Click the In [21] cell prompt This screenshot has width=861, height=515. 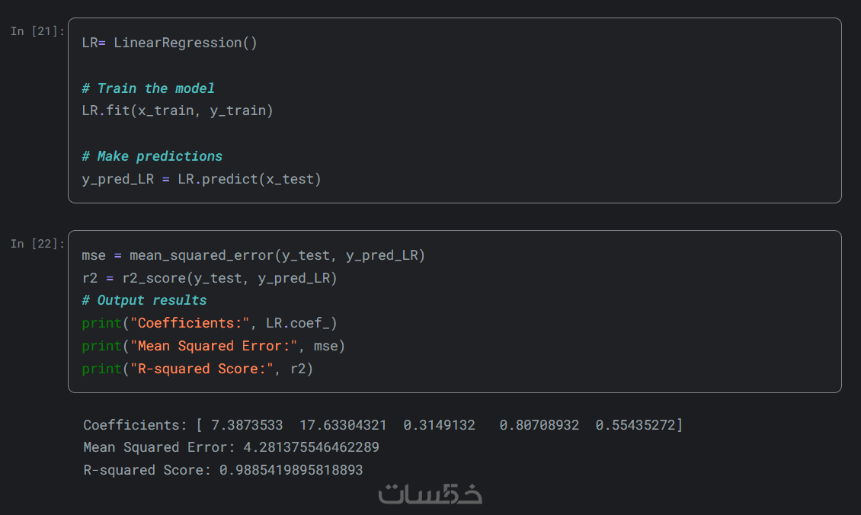37,31
